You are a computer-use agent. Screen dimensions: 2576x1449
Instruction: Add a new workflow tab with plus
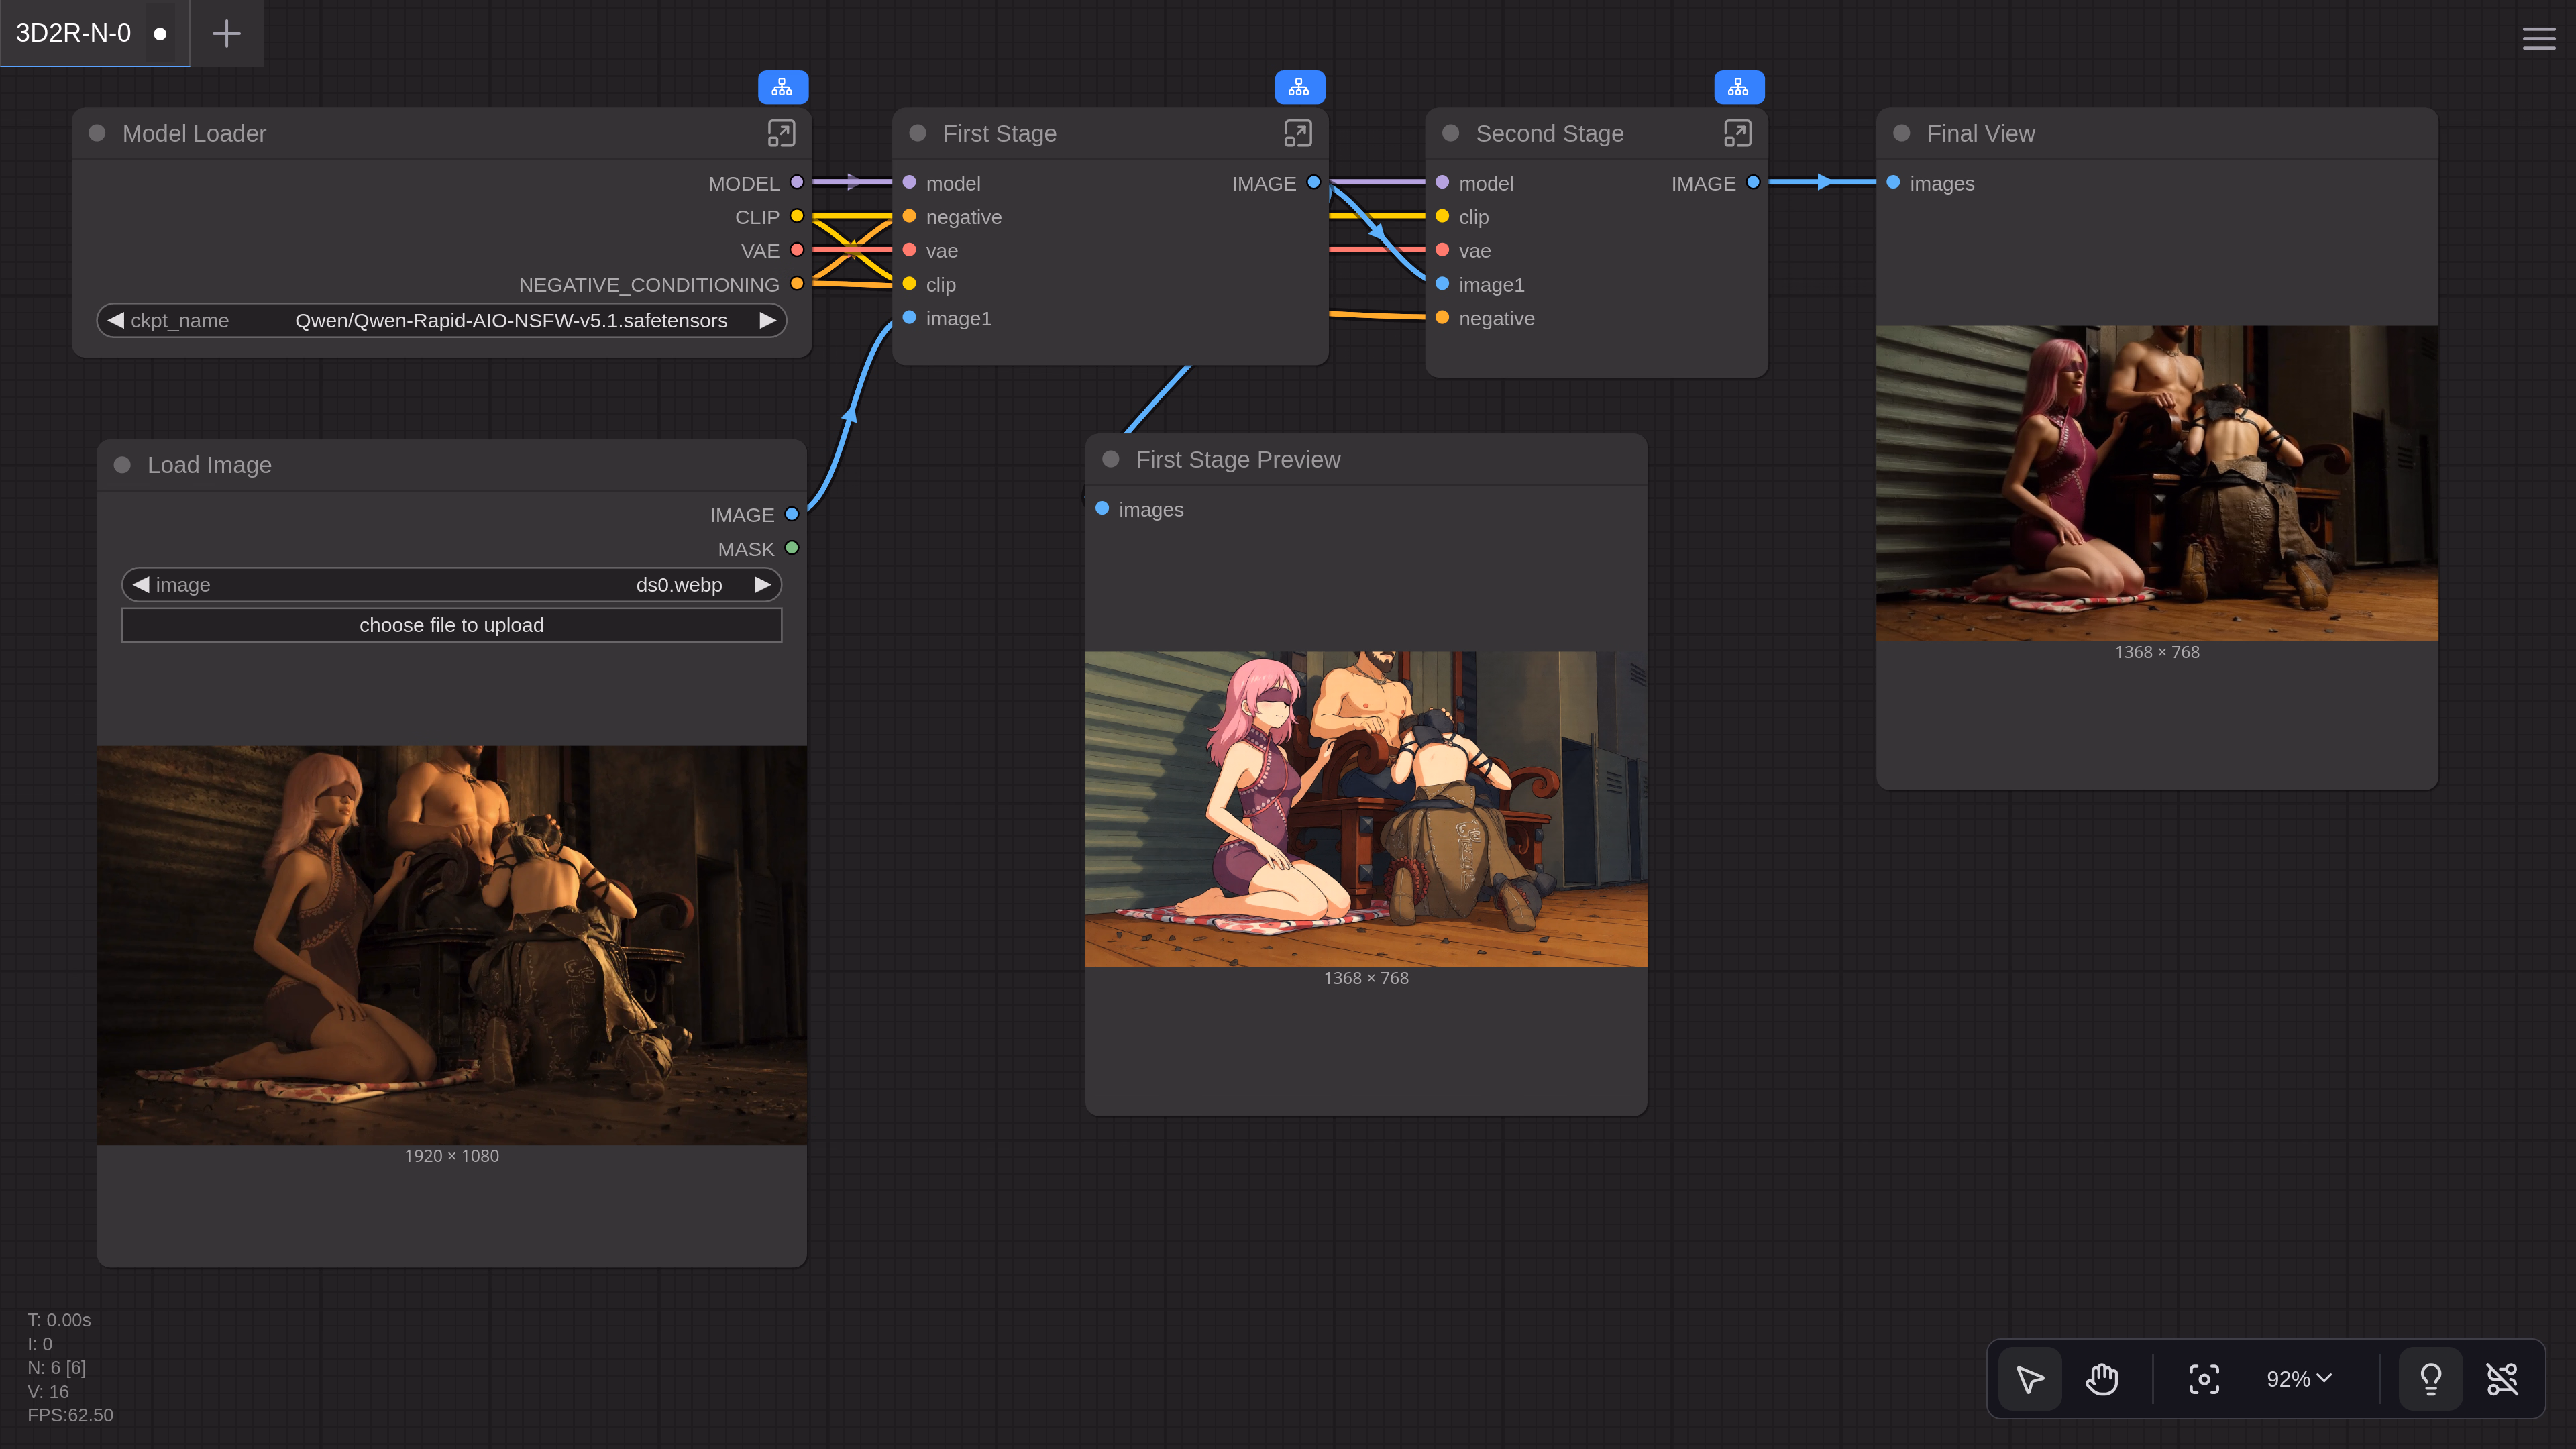pos(227,33)
